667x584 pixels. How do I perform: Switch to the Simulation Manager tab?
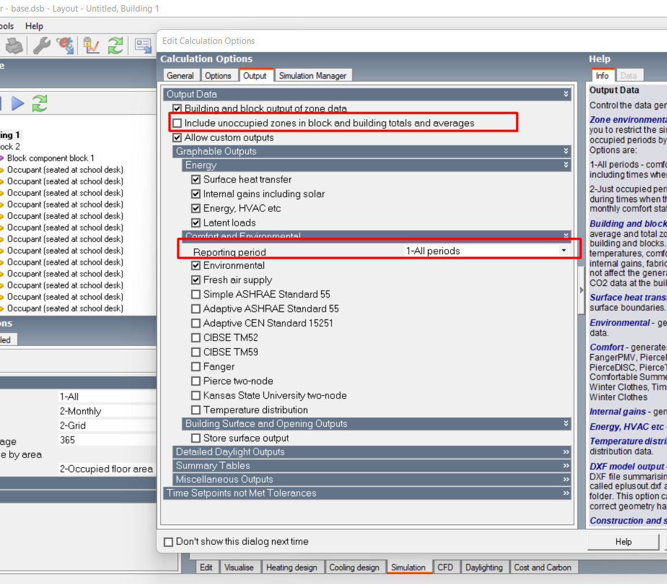312,76
